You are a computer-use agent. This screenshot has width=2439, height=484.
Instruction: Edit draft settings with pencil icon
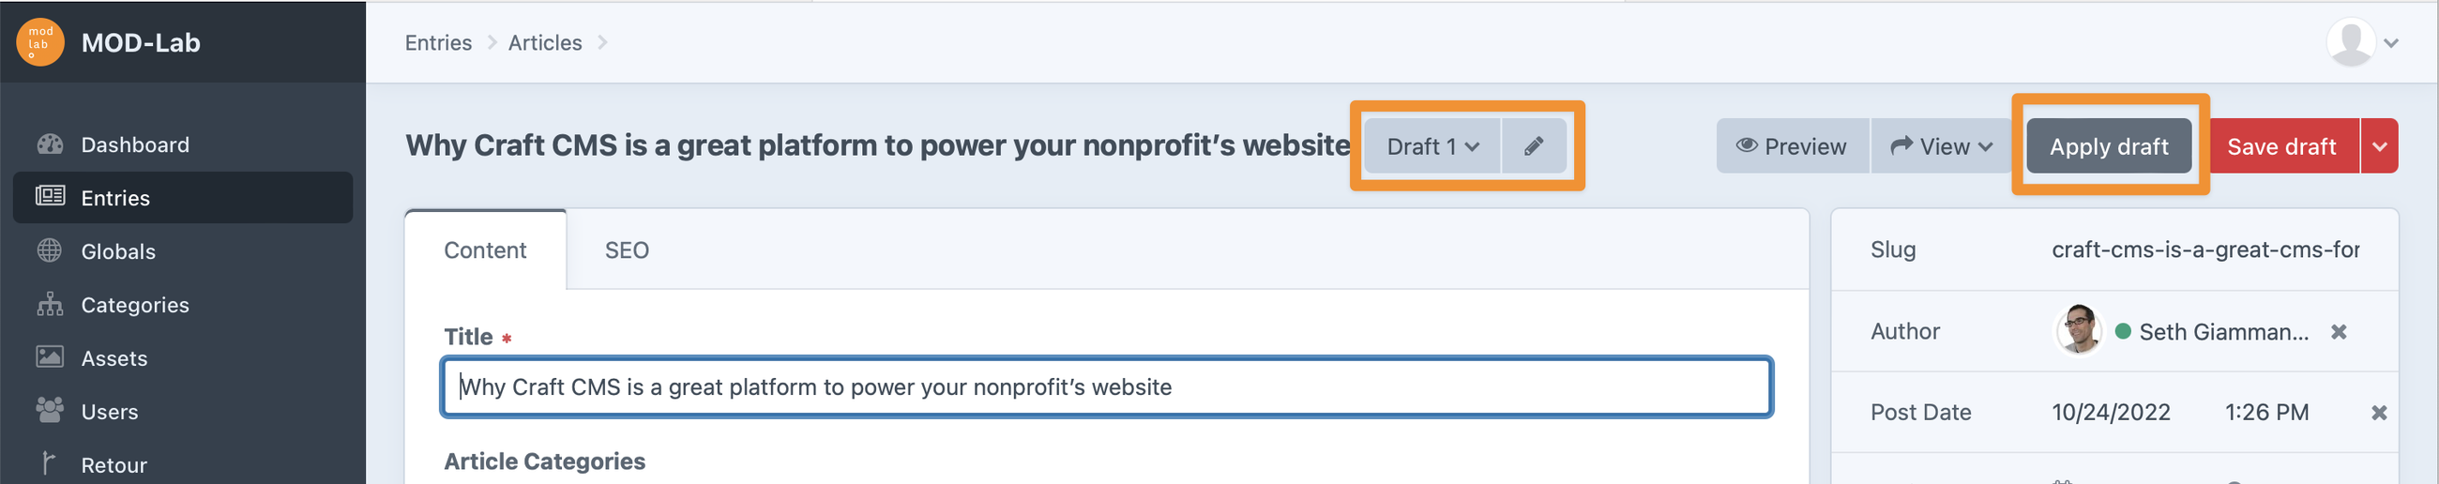1534,146
